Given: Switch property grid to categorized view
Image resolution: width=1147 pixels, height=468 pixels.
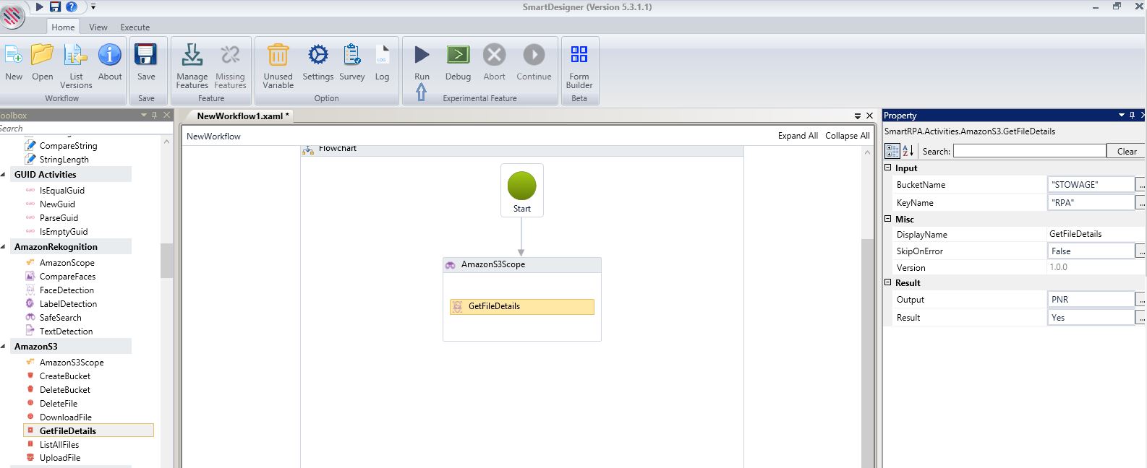Looking at the screenshot, I should click(x=892, y=151).
